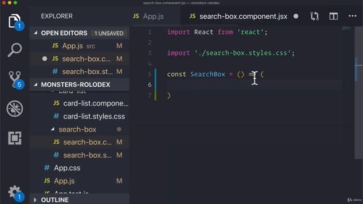This screenshot has height=204, width=363.
Task: Open App.js in the project tree
Action: (x=79, y=181)
